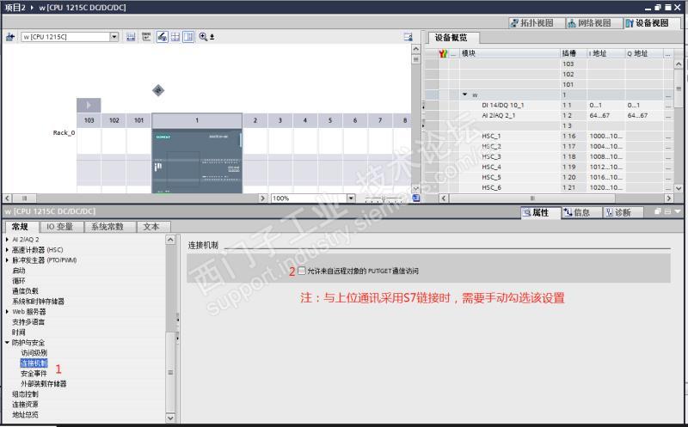Expand the Web 服务器 tree node

pos(7,312)
